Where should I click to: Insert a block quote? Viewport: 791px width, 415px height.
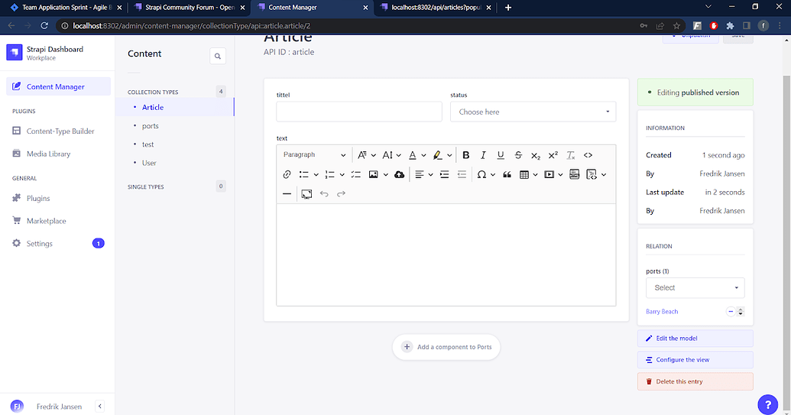(x=507, y=174)
